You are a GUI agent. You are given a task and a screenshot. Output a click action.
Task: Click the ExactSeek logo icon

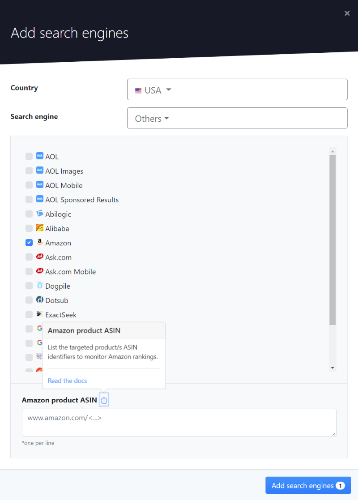(x=39, y=314)
